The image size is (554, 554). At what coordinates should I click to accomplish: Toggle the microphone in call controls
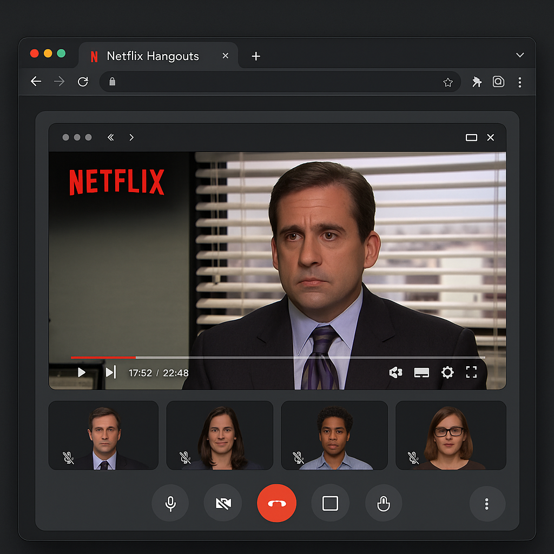pyautogui.click(x=170, y=503)
